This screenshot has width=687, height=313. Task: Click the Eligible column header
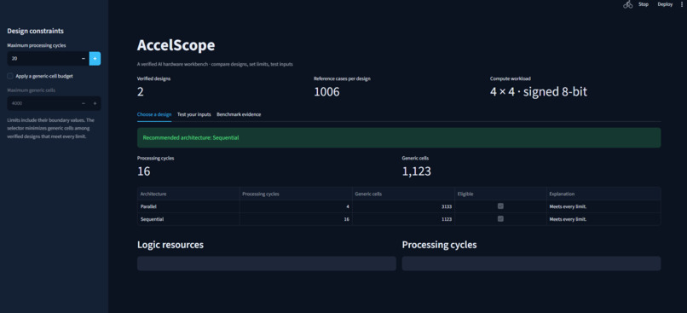tap(500, 194)
